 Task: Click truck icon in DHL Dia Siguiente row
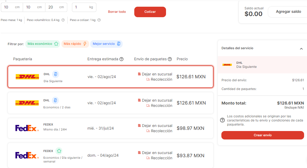[x=148, y=79]
